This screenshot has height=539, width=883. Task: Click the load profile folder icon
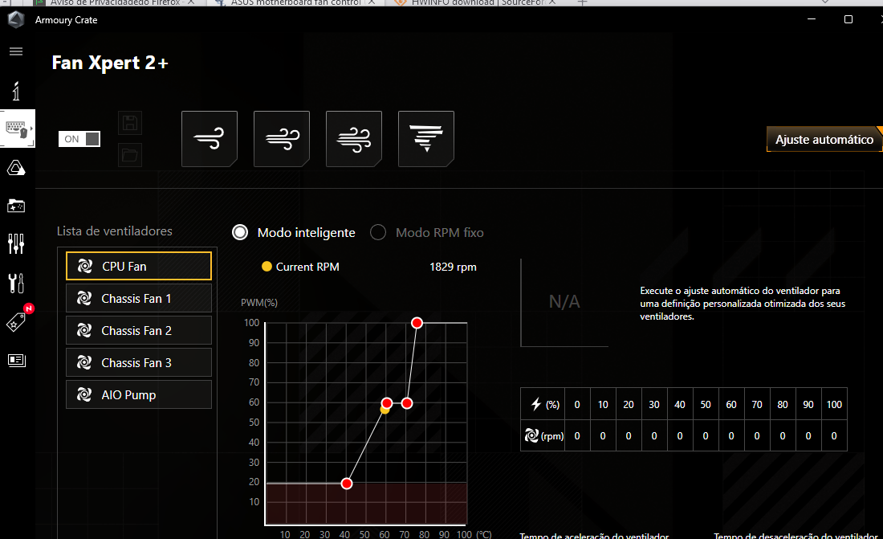[130, 155]
